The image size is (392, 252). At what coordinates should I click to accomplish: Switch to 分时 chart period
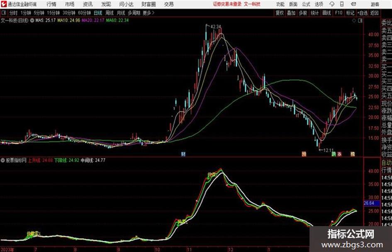13,13
